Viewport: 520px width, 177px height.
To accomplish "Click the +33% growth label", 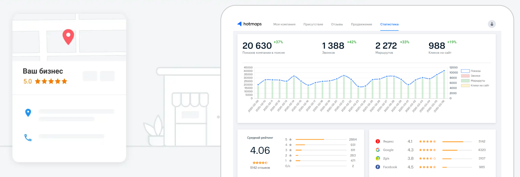I will pos(404,42).
